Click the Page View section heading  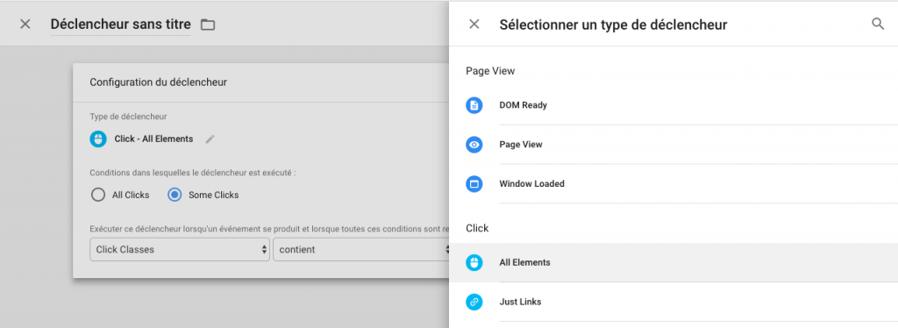(x=490, y=71)
